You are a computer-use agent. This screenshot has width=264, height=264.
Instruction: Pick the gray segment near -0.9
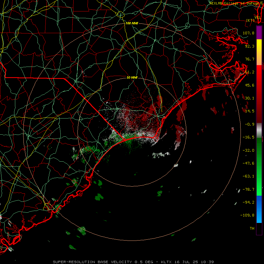click(259, 130)
